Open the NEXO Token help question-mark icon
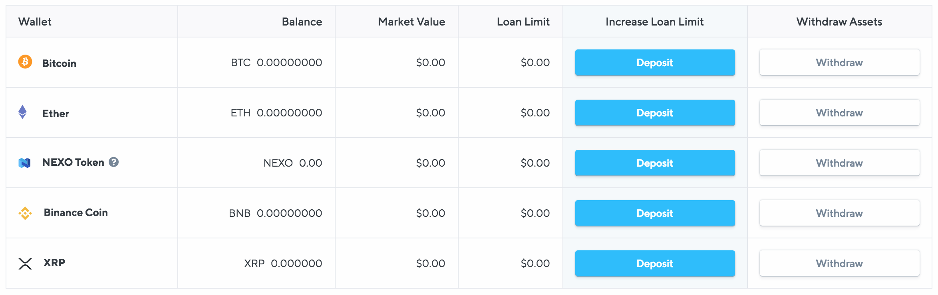This screenshot has width=938, height=295. (114, 162)
